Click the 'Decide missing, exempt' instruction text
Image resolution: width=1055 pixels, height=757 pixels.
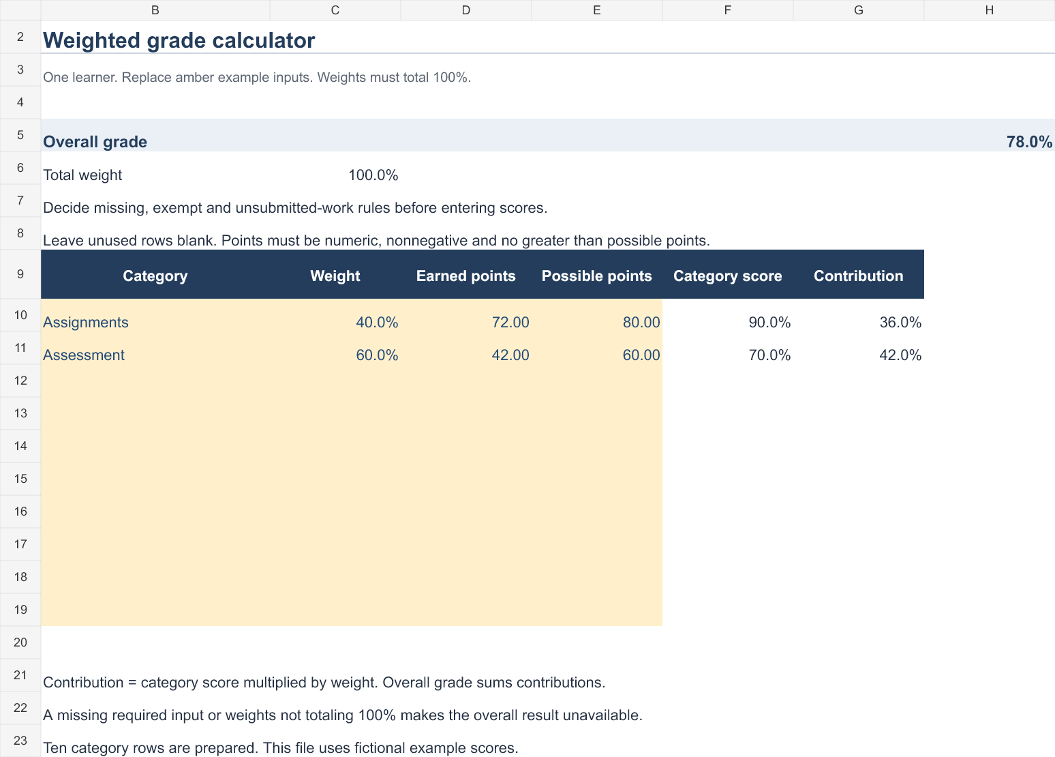[x=295, y=208]
